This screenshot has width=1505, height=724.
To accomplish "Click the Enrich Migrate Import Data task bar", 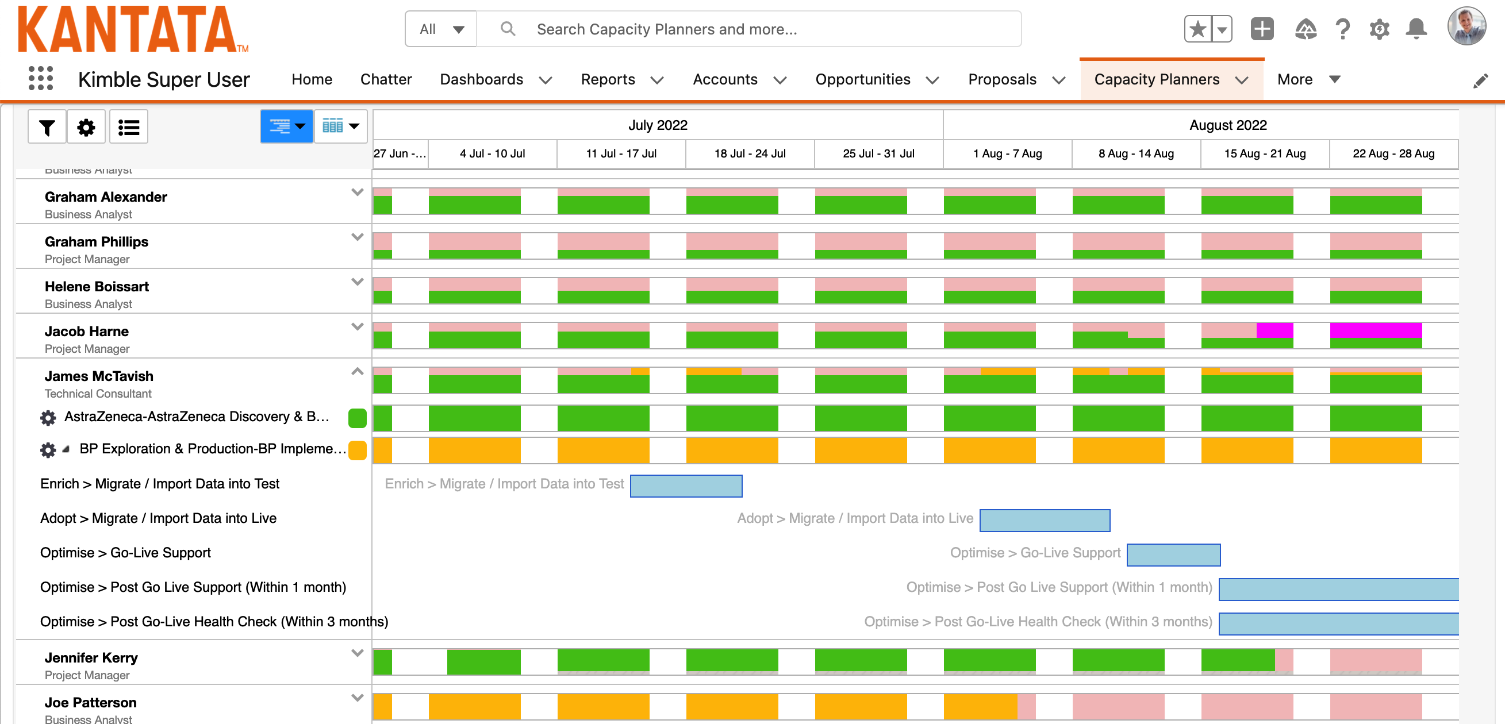I will (686, 485).
